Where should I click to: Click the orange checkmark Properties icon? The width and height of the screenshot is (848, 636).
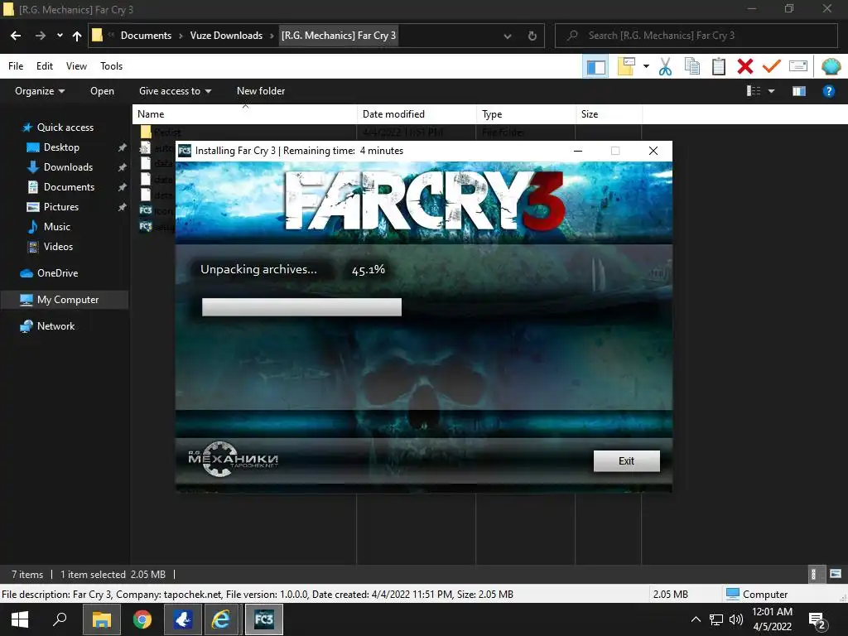[x=771, y=67]
